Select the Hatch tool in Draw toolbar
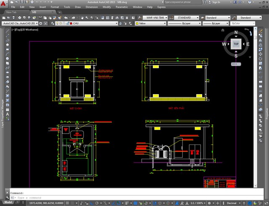The image size is (269, 206). click(8, 95)
